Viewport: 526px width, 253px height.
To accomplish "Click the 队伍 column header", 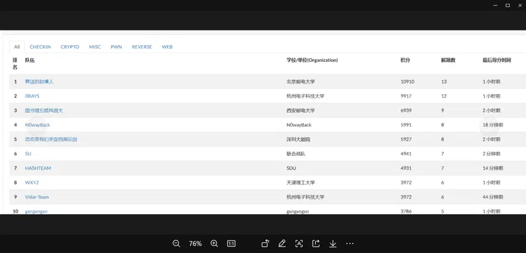I will click(30, 61).
